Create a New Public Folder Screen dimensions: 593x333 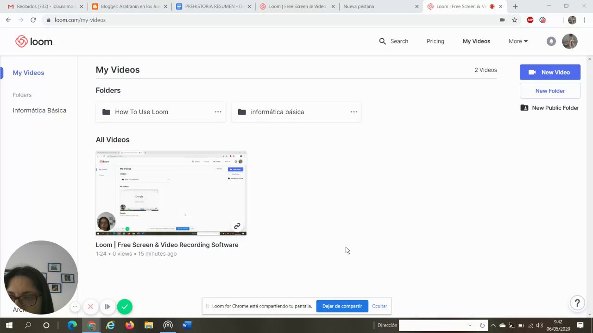point(550,108)
